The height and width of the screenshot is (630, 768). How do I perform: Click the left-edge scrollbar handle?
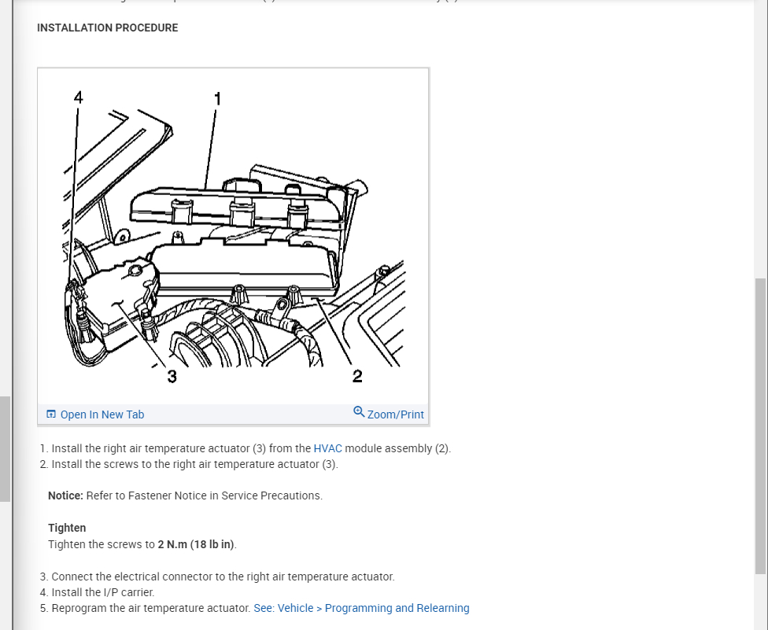click(x=5, y=449)
